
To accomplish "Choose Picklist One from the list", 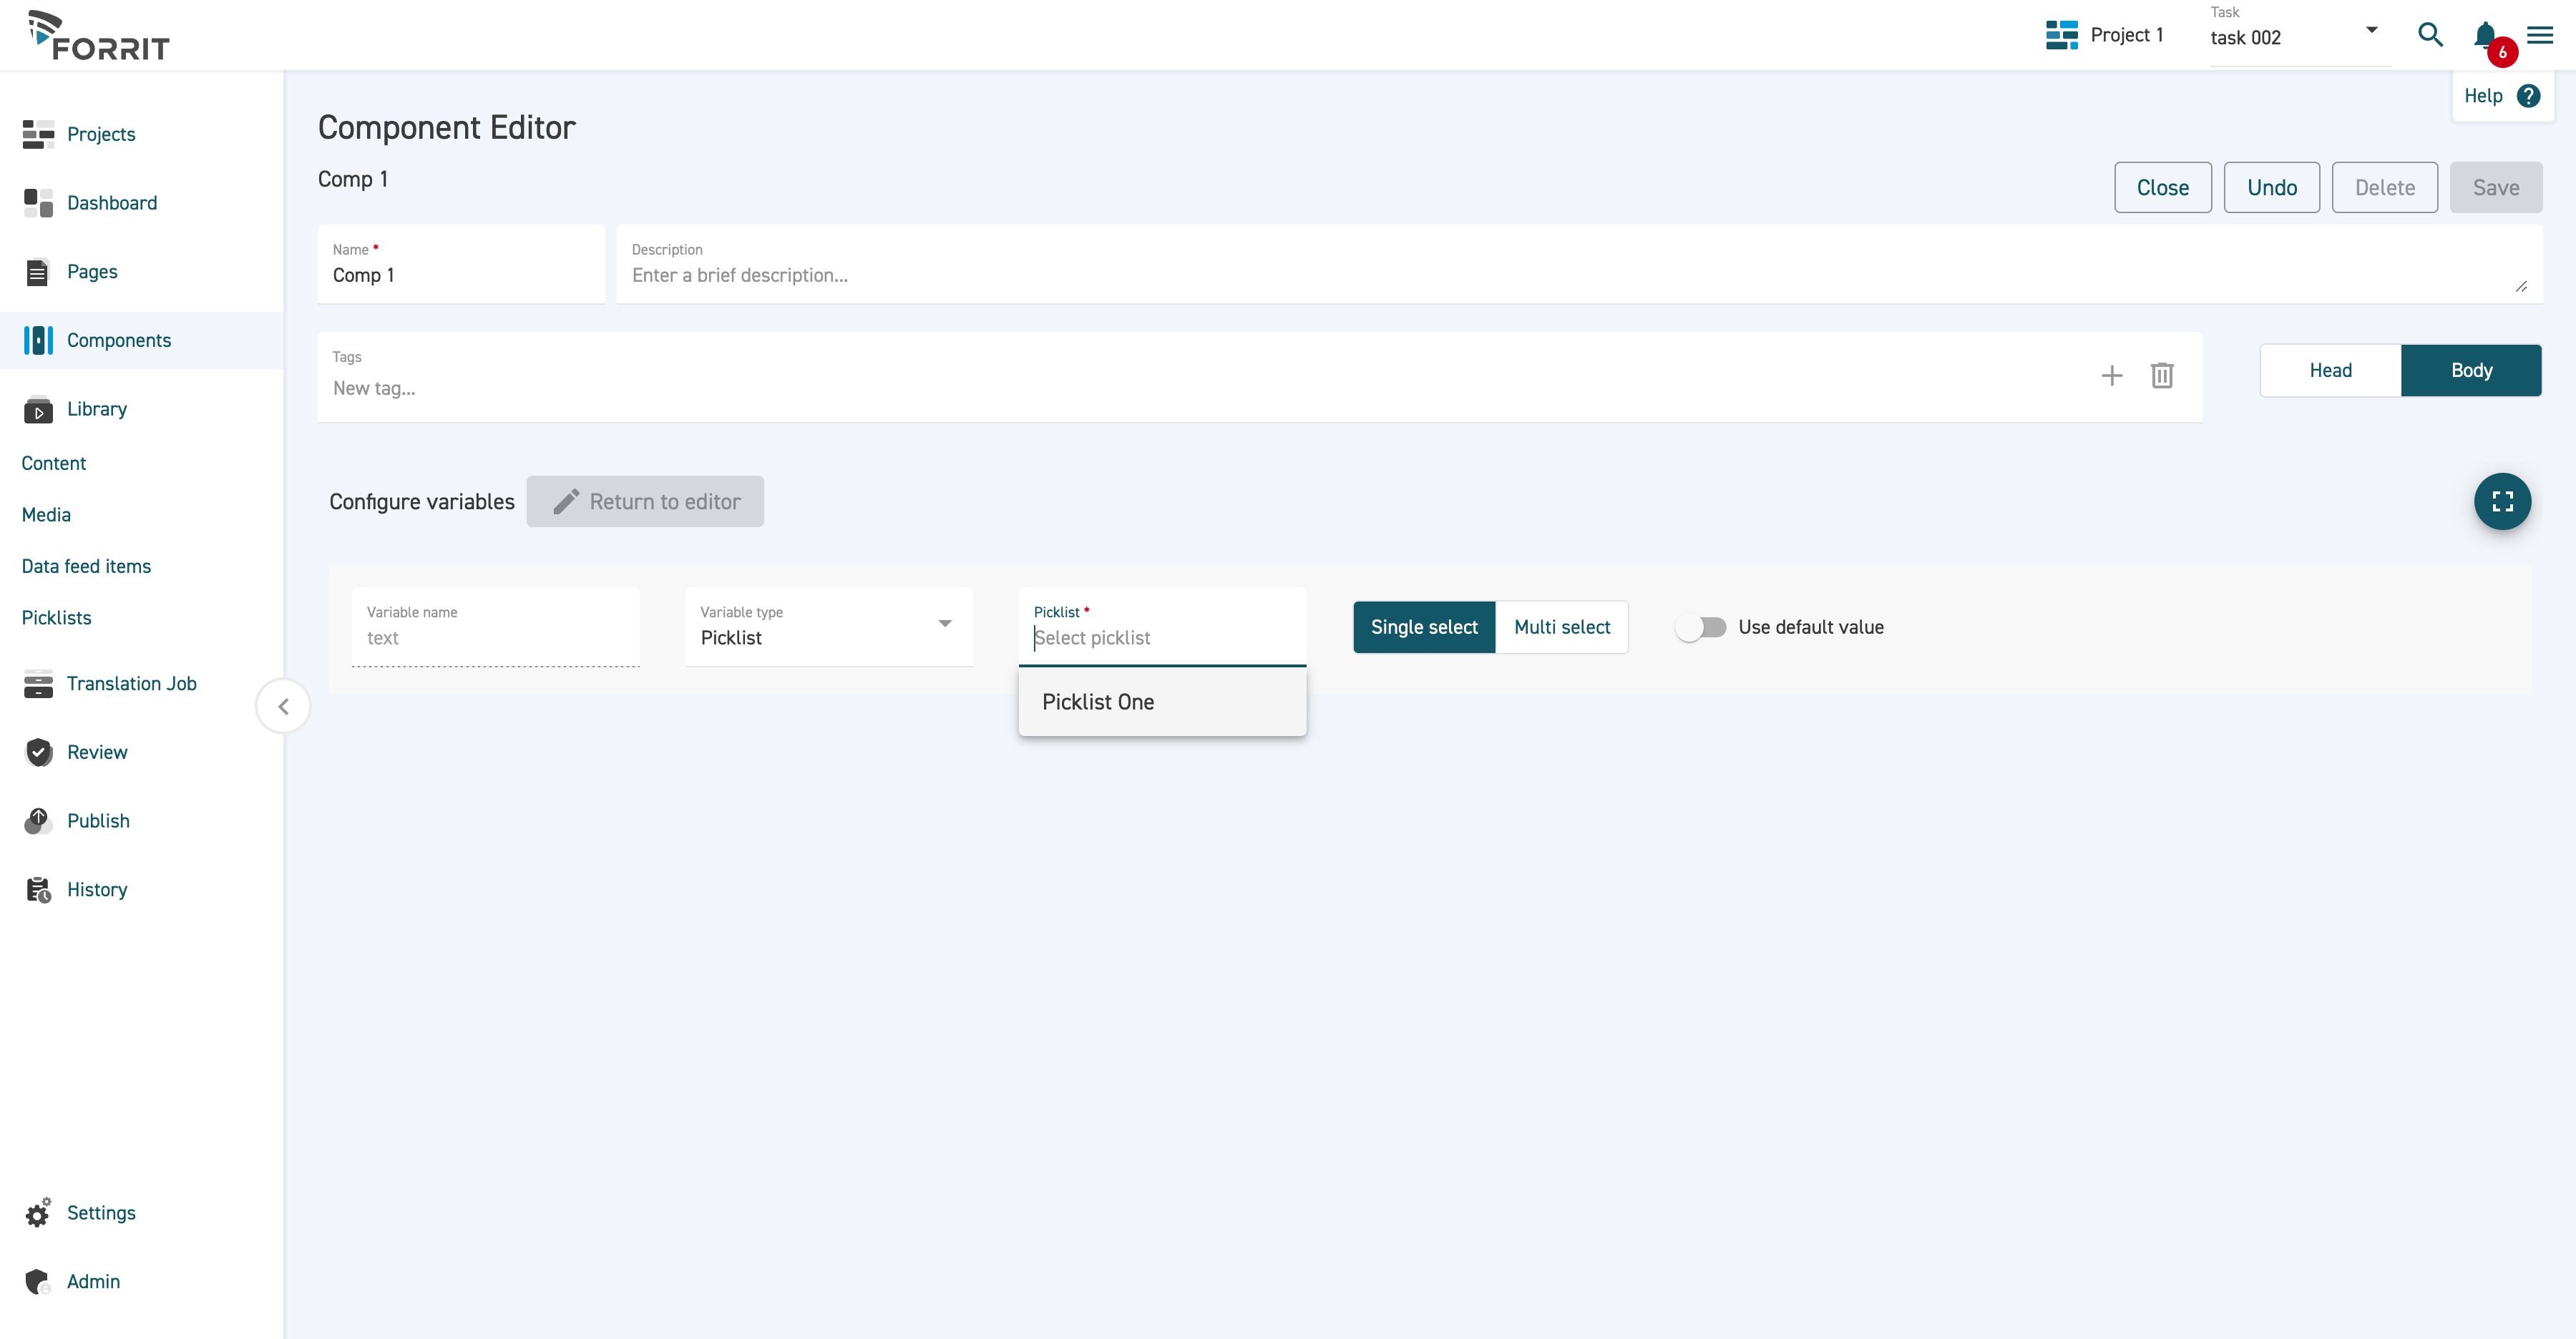I will coord(1098,702).
